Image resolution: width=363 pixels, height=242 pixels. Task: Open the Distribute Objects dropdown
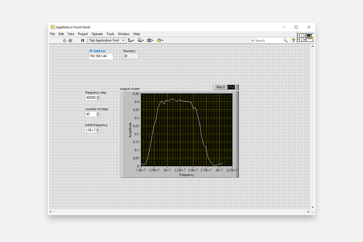(140, 40)
